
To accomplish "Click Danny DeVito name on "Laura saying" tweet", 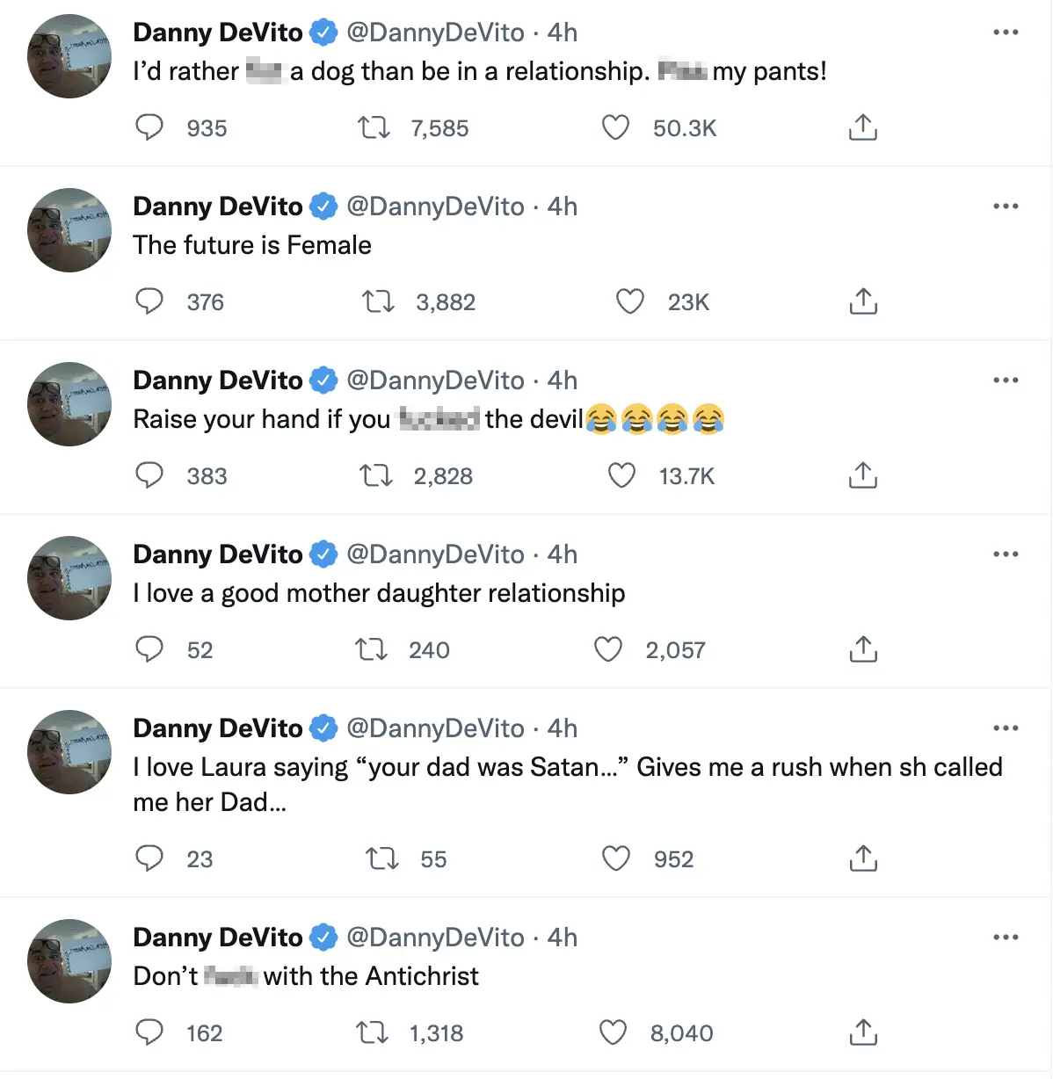I will point(217,728).
